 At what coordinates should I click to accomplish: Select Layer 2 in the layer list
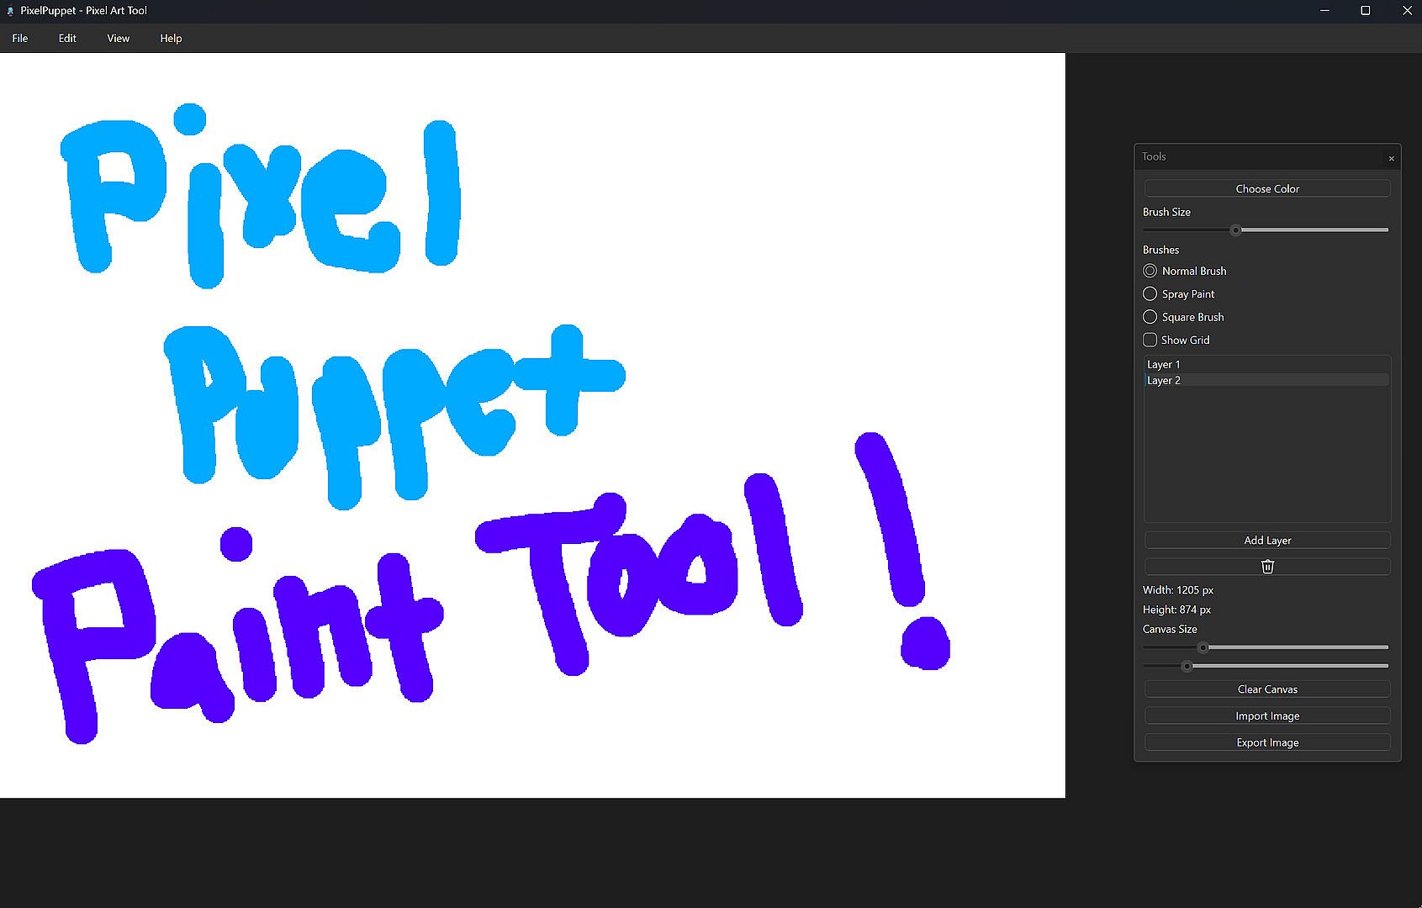click(x=1266, y=380)
